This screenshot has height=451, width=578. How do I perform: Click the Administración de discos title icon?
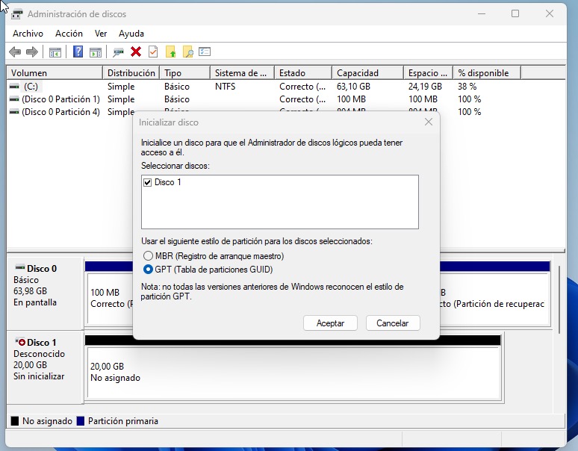(x=16, y=14)
